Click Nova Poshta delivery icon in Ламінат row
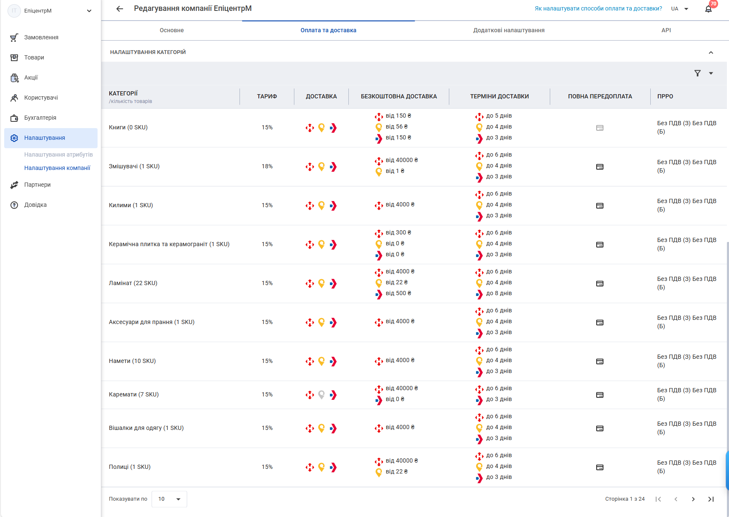This screenshot has height=517, width=729. [310, 283]
